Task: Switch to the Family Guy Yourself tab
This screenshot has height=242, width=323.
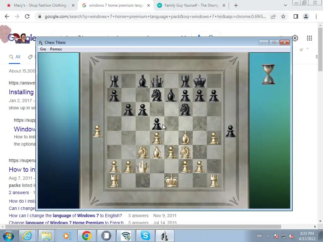Action: pyautogui.click(x=191, y=5)
